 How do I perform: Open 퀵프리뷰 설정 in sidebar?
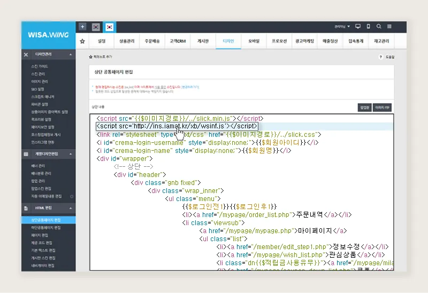pyautogui.click(x=41, y=119)
